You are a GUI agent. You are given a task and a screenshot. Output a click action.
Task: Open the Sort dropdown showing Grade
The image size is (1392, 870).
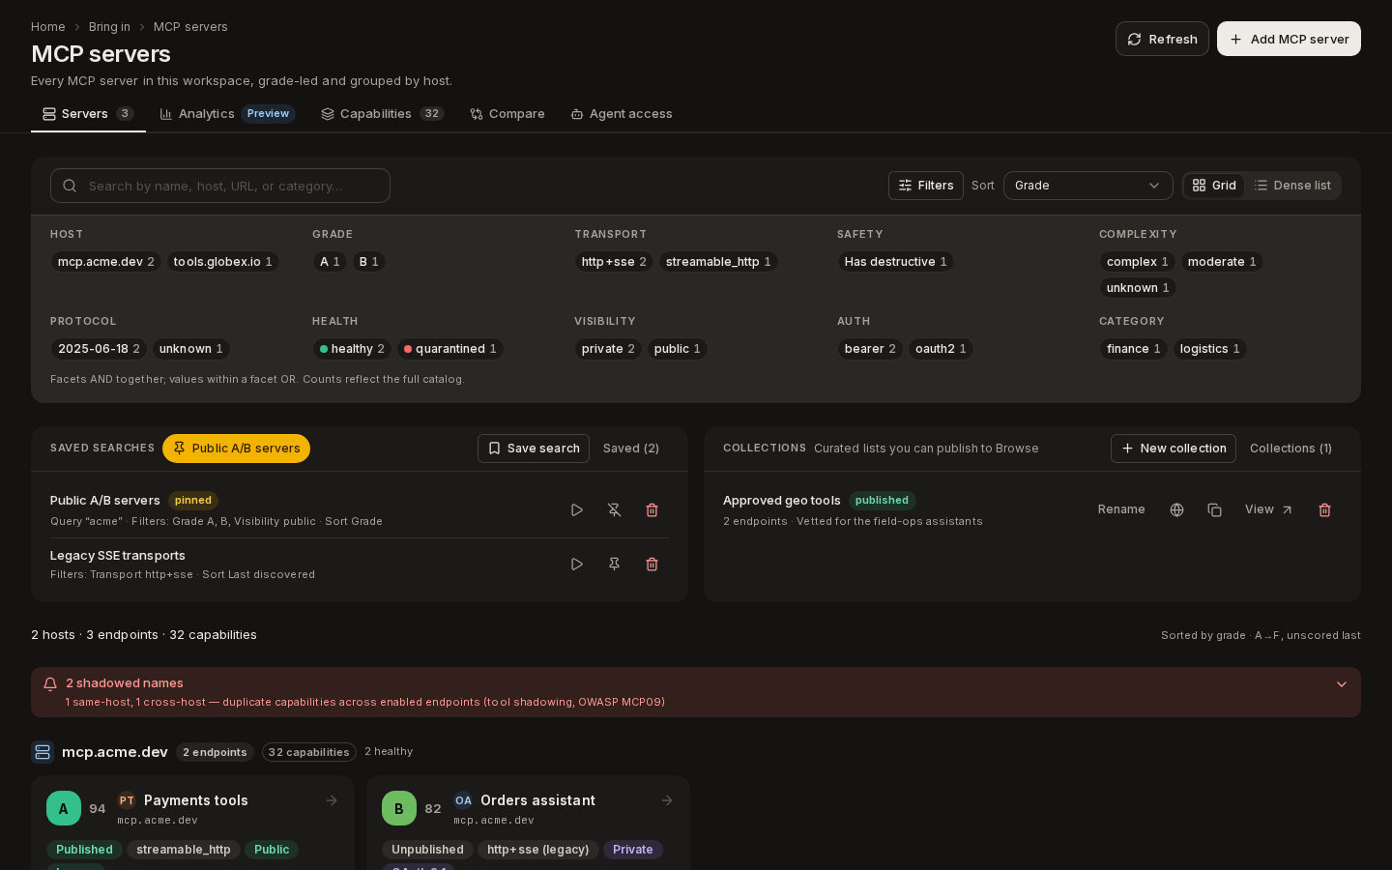click(1087, 186)
